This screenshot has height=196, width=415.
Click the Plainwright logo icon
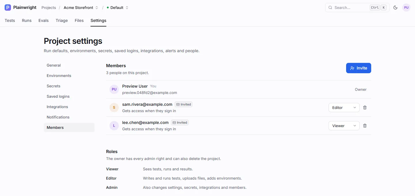8,7
